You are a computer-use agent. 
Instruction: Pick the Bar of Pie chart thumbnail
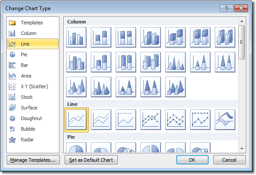pyautogui.click(x=200, y=148)
